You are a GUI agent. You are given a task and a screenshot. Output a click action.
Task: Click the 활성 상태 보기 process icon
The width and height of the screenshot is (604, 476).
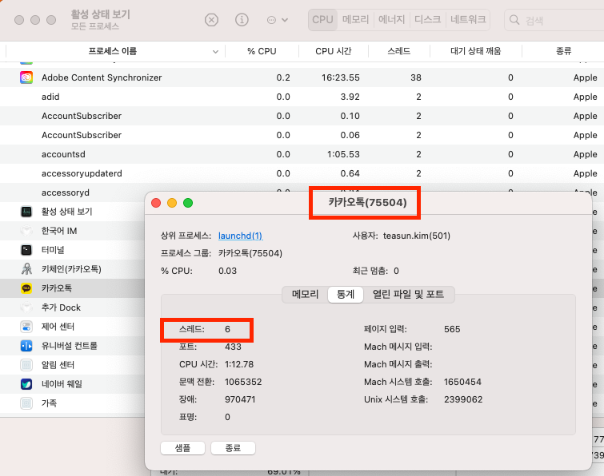tap(26, 212)
